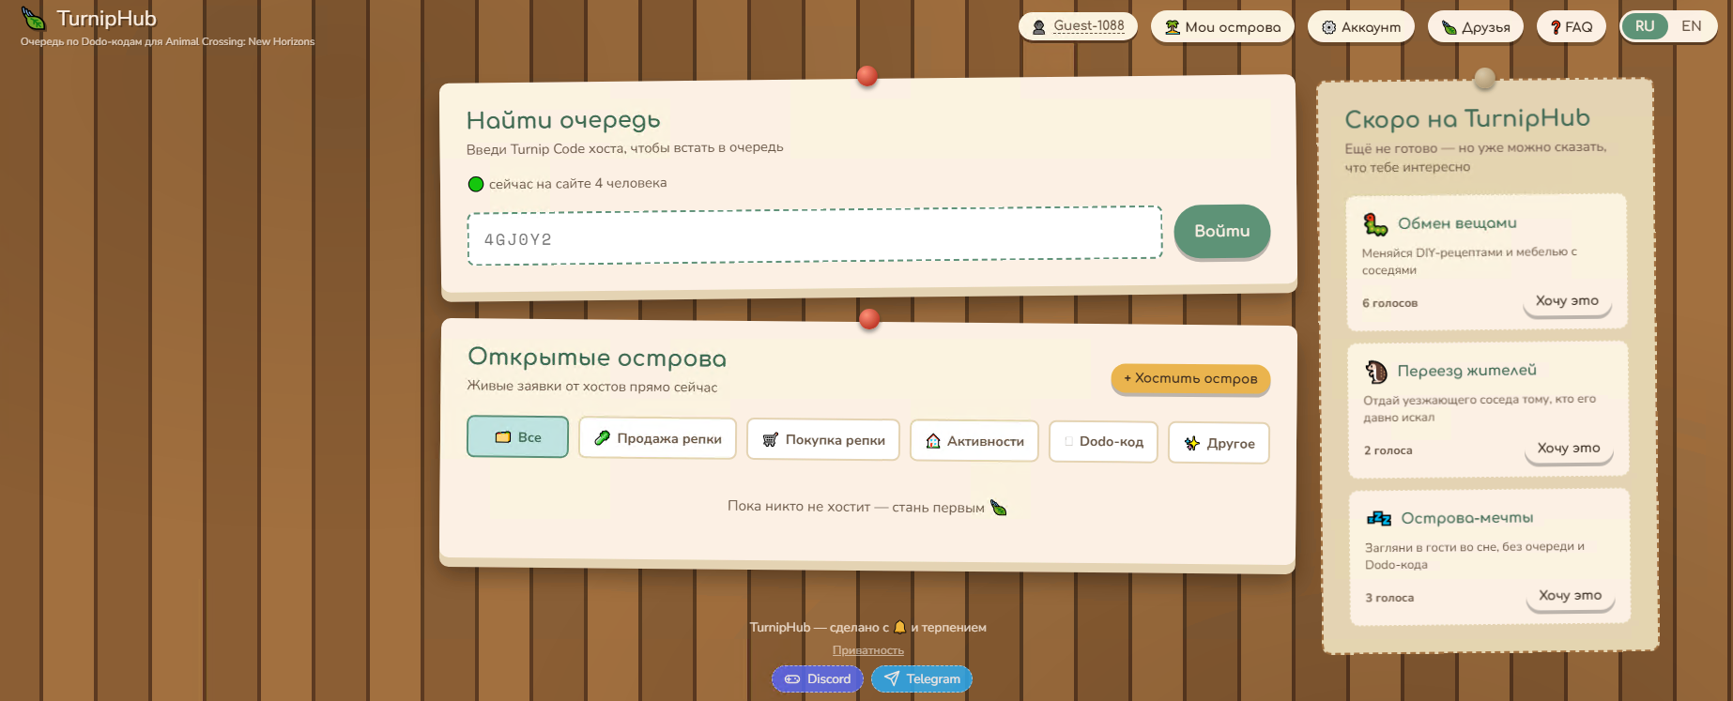
Task: Click the user avatar icon beside Guest-1088
Action: click(x=1039, y=27)
